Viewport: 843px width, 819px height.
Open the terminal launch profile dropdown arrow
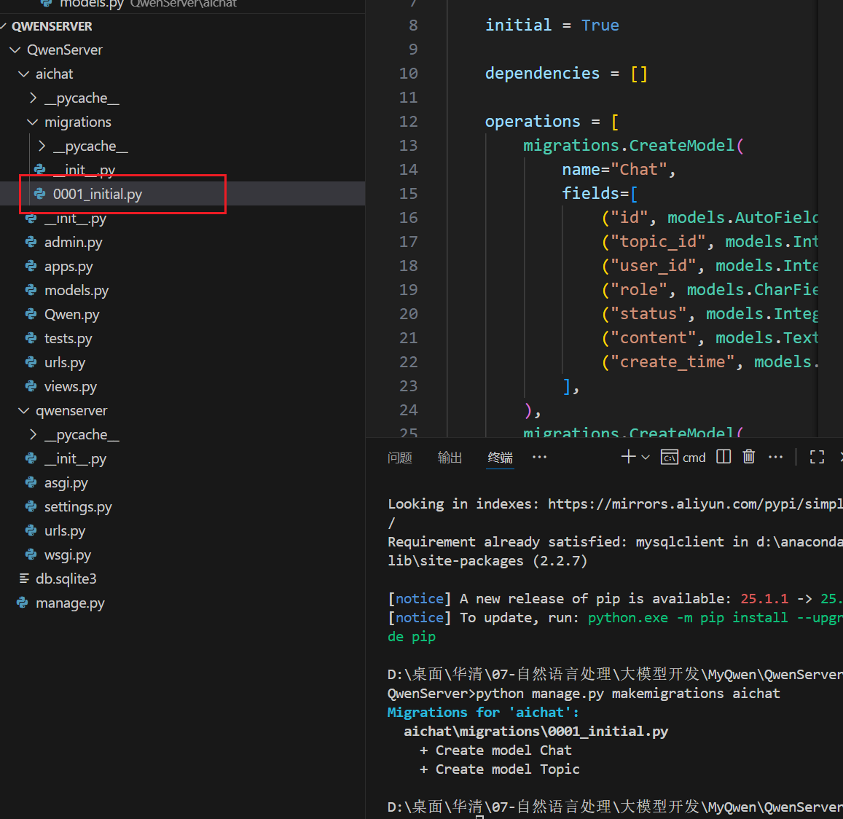point(646,458)
